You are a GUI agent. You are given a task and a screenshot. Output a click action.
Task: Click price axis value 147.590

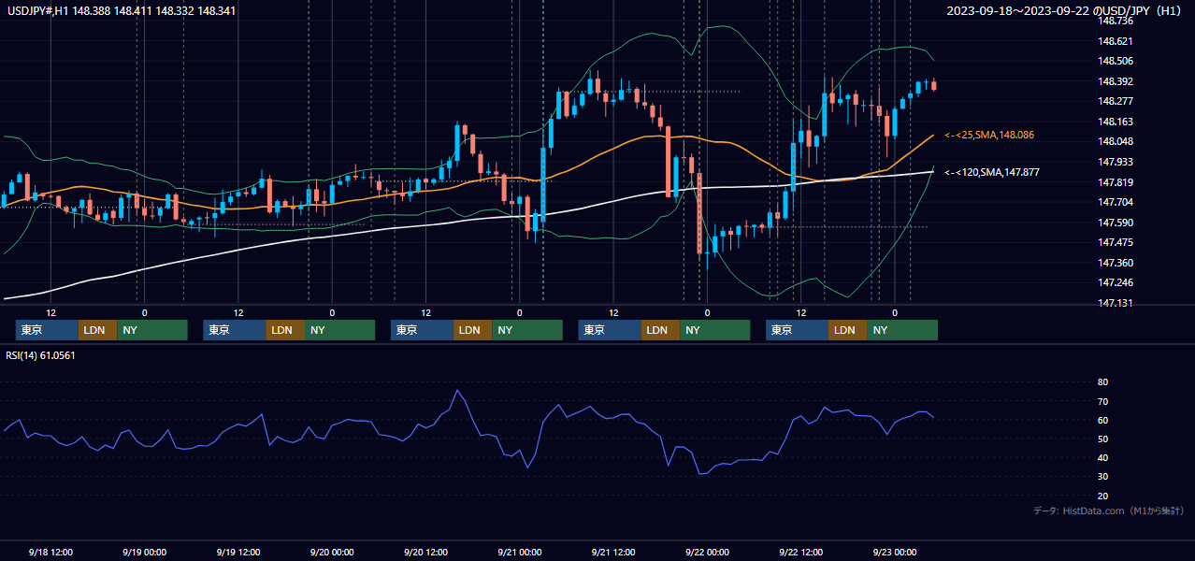[1116, 223]
